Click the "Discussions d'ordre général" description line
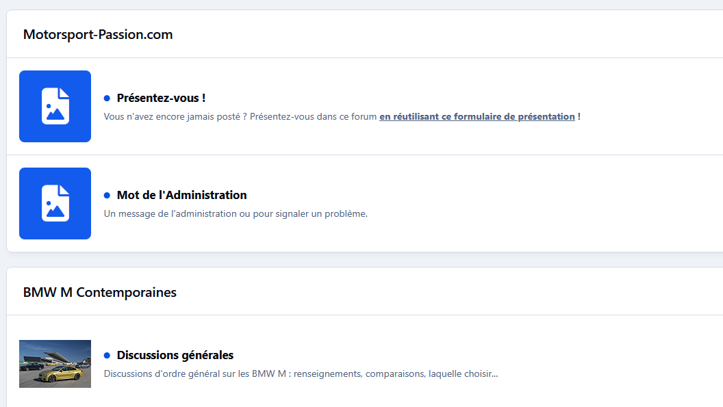Viewport: 723px width, 407px height. [301, 373]
